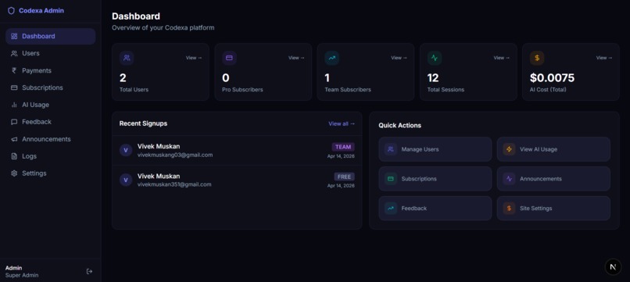
Task: Click the Total Users card people icon
Action: coord(127,58)
